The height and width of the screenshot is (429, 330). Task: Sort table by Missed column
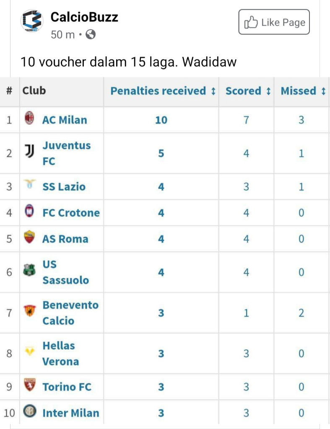point(303,91)
